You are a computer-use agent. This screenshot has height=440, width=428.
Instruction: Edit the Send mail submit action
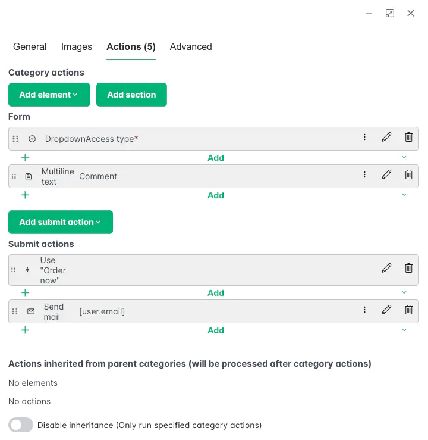point(386,310)
